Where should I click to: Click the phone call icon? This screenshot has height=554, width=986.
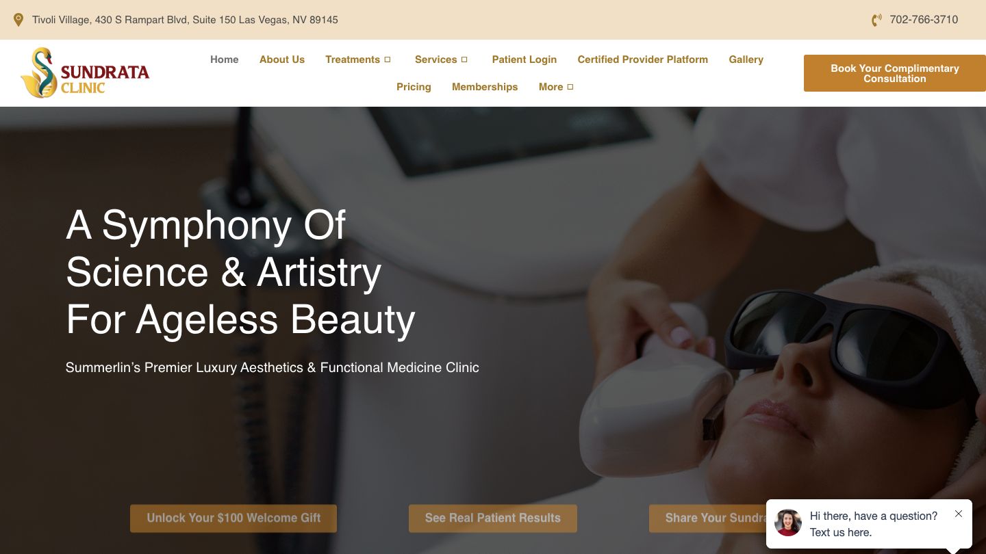876,20
